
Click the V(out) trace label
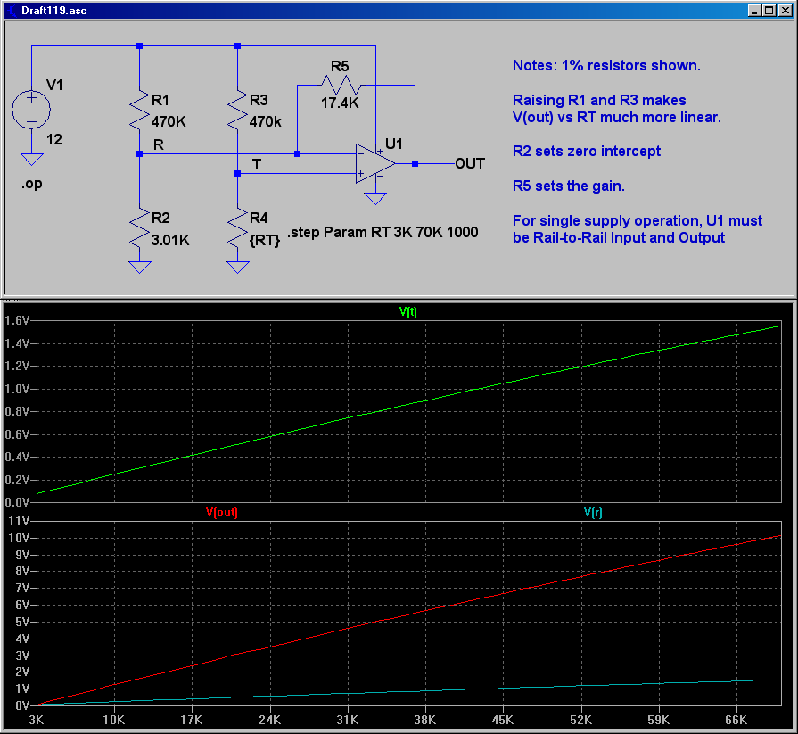(x=222, y=512)
